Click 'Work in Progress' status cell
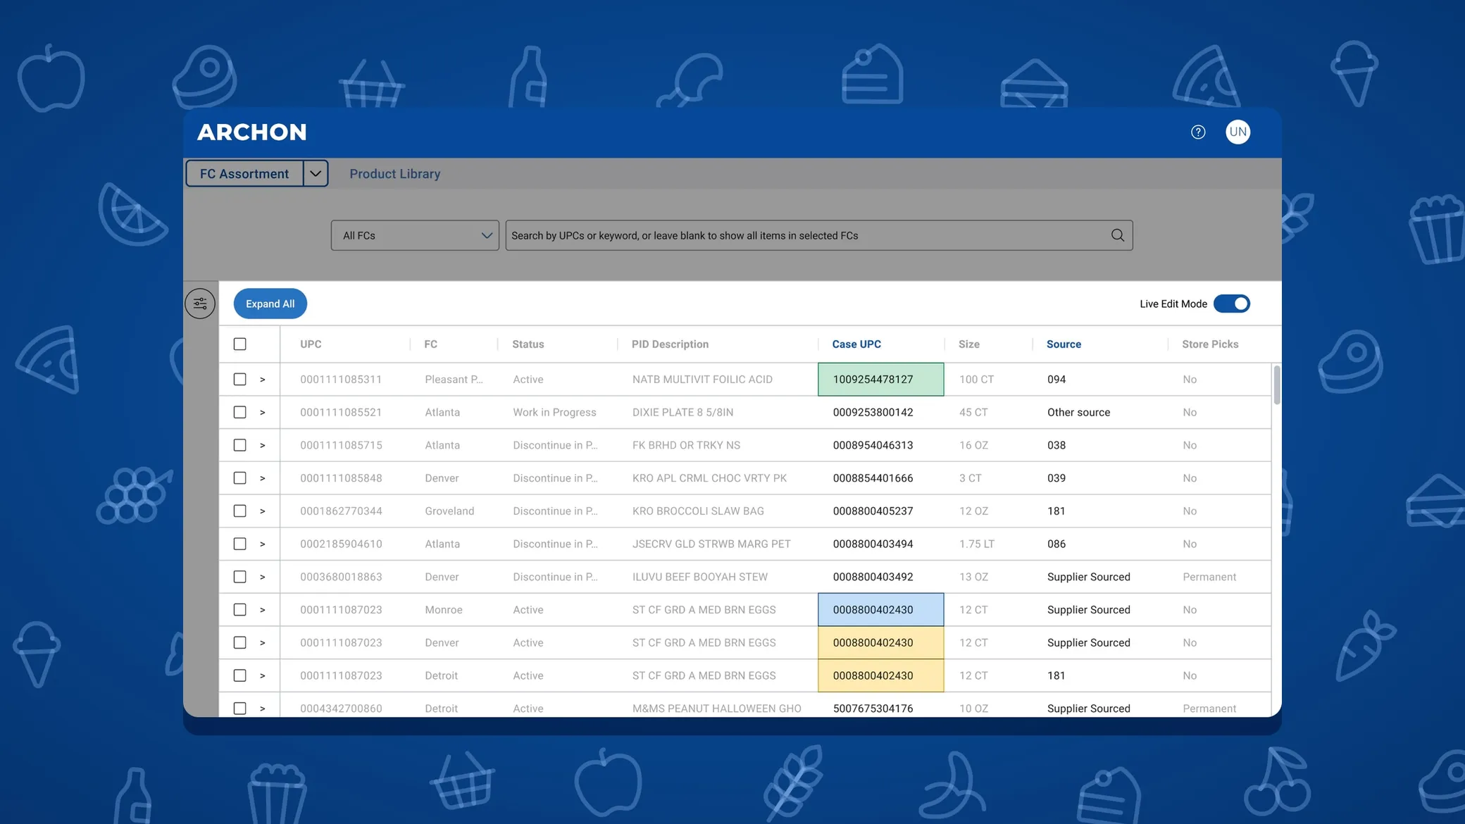Screen dimensions: 1465x824 (554, 412)
